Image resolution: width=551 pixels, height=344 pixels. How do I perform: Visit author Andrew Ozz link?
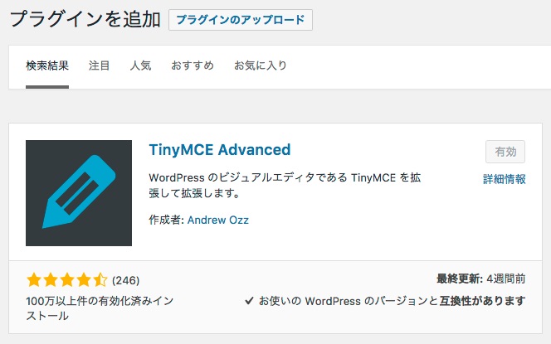pyautogui.click(x=218, y=220)
